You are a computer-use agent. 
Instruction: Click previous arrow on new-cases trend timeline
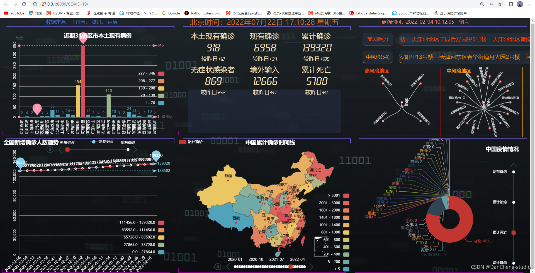(x=60, y=150)
